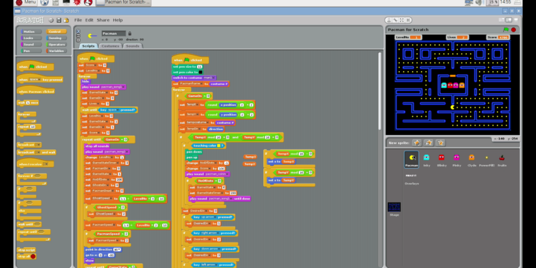Click the share project icon in the Scratch toolbar

(x=66, y=20)
